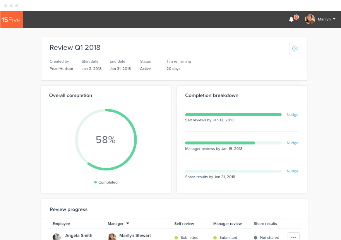Nudge for Self reviews

click(292, 115)
